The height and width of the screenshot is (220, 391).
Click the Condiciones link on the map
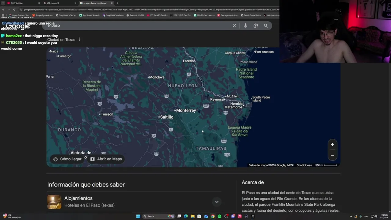point(304,165)
